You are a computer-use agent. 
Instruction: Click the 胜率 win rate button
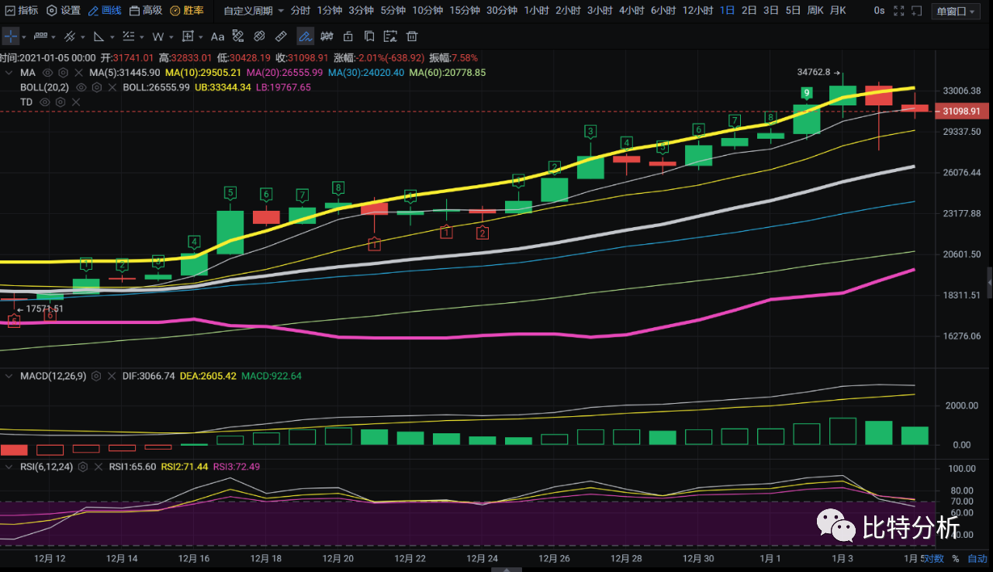(187, 11)
